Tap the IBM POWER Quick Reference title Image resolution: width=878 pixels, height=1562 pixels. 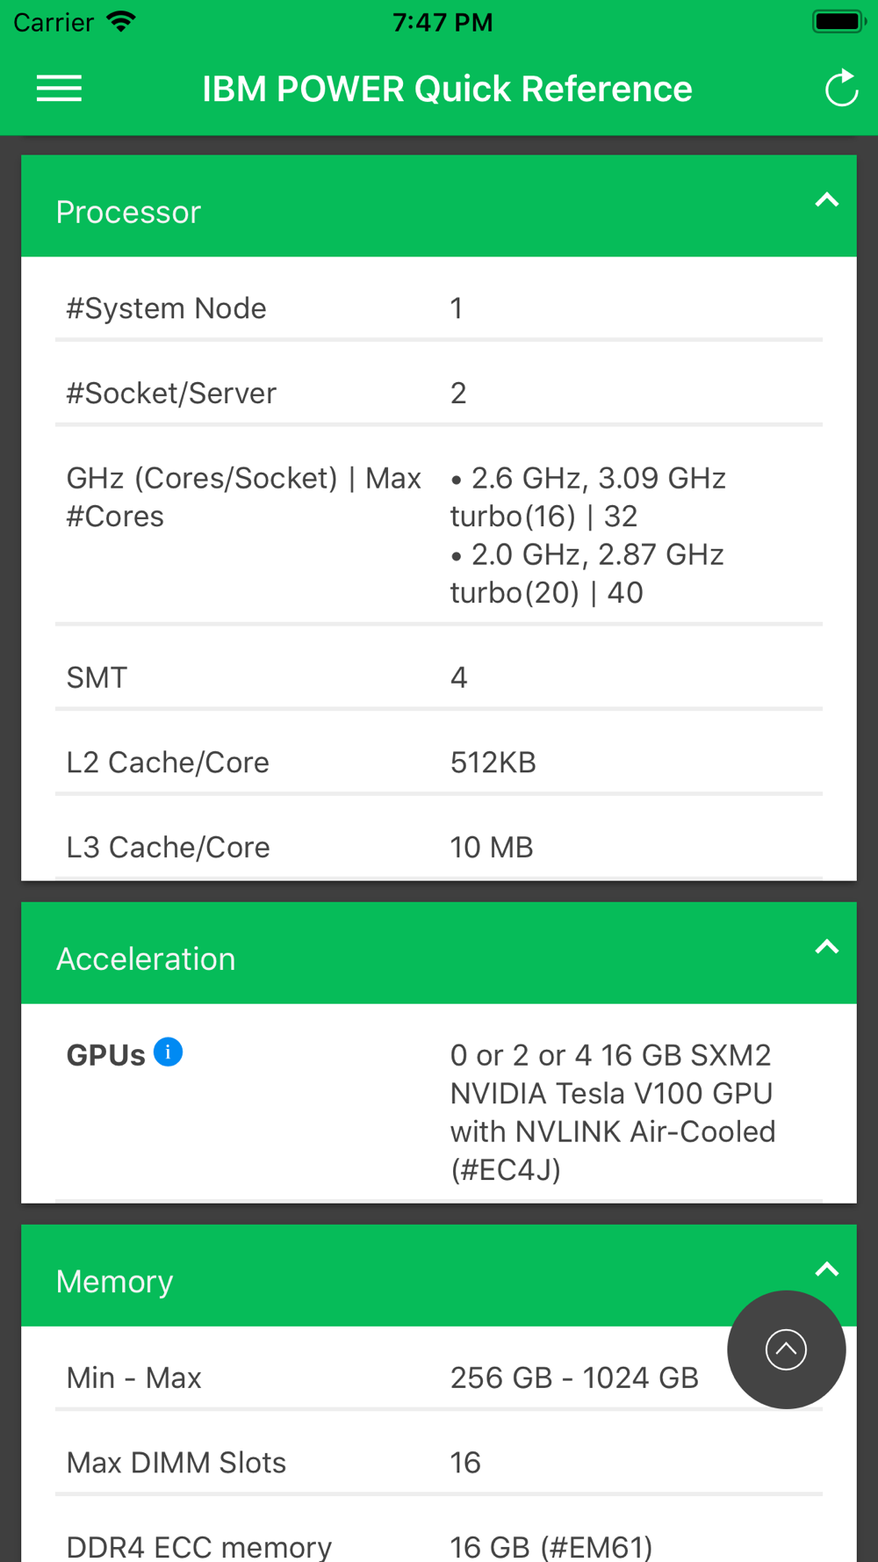click(447, 89)
